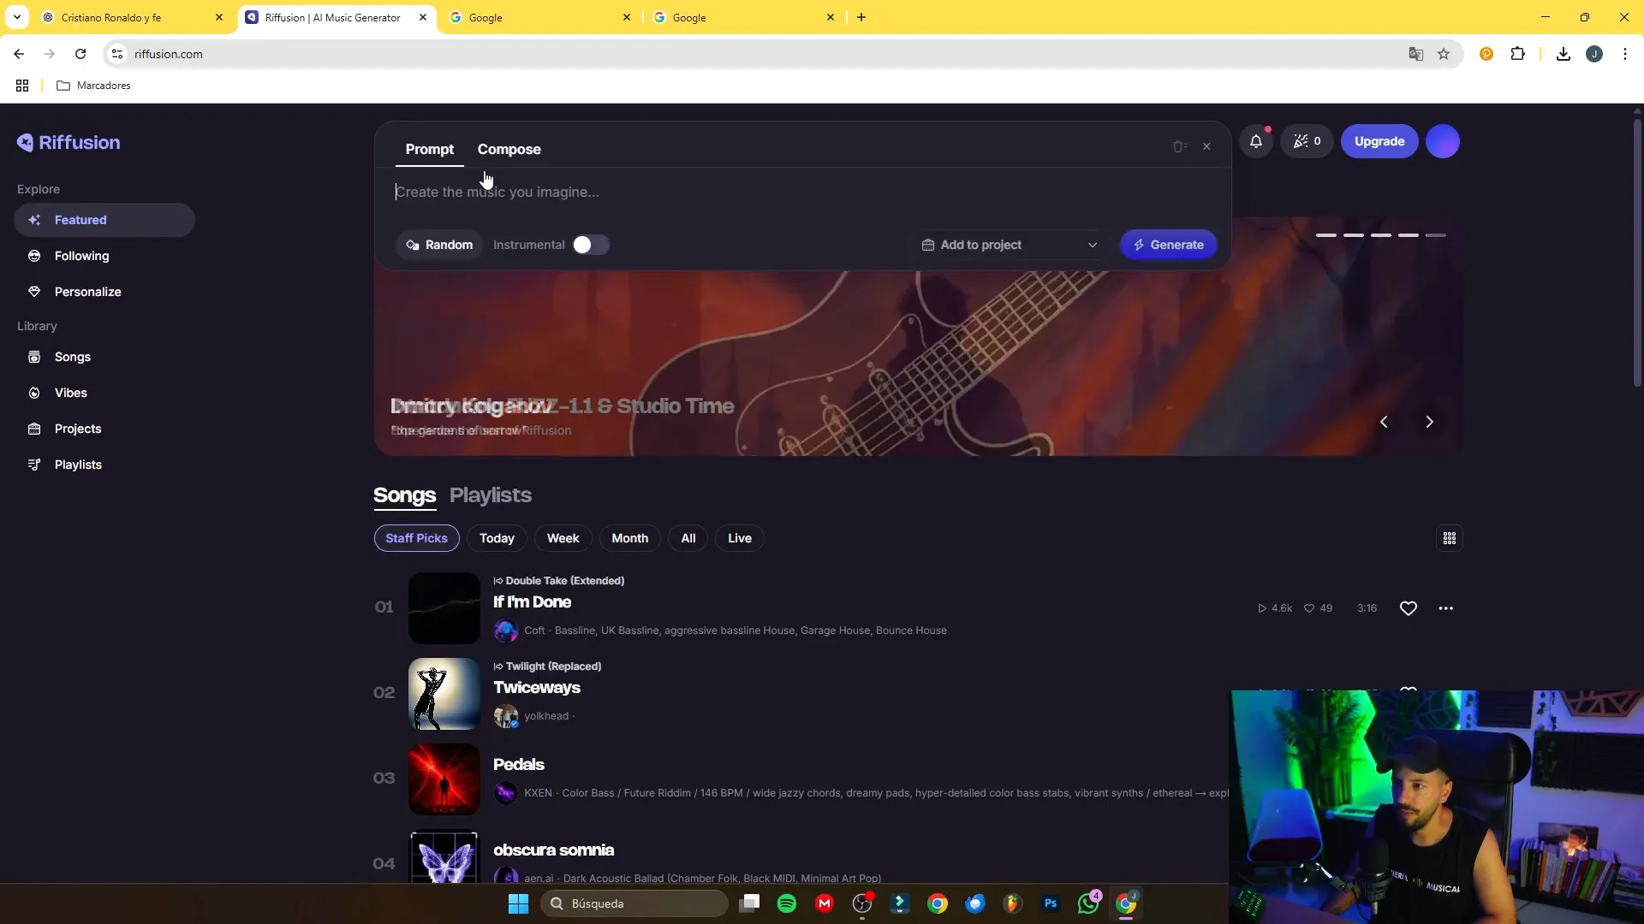Click the notifications bell icon
1644x924 pixels.
point(1255,141)
